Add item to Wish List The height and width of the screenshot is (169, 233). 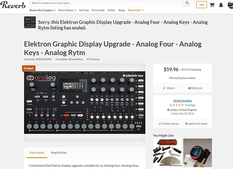pyautogui.click(x=195, y=88)
